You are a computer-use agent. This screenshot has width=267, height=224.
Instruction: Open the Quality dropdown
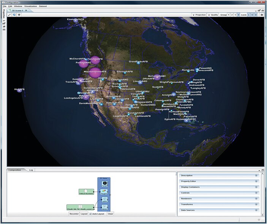[213, 15]
